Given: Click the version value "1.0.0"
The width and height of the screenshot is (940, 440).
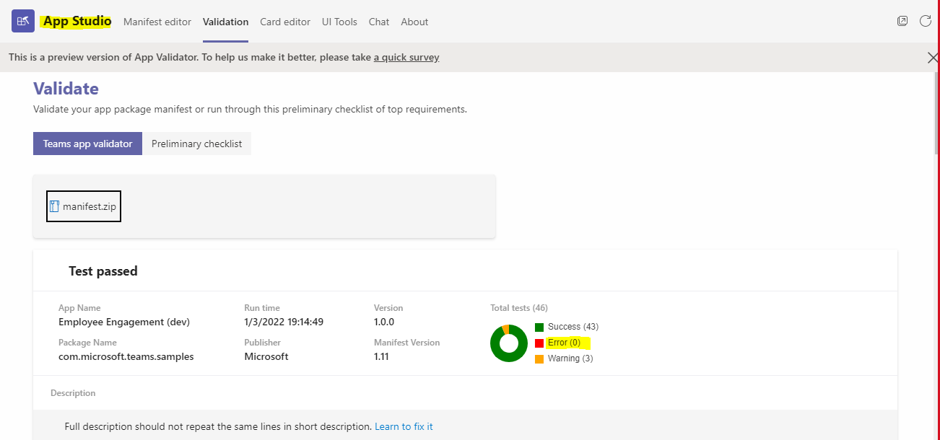Looking at the screenshot, I should [384, 322].
